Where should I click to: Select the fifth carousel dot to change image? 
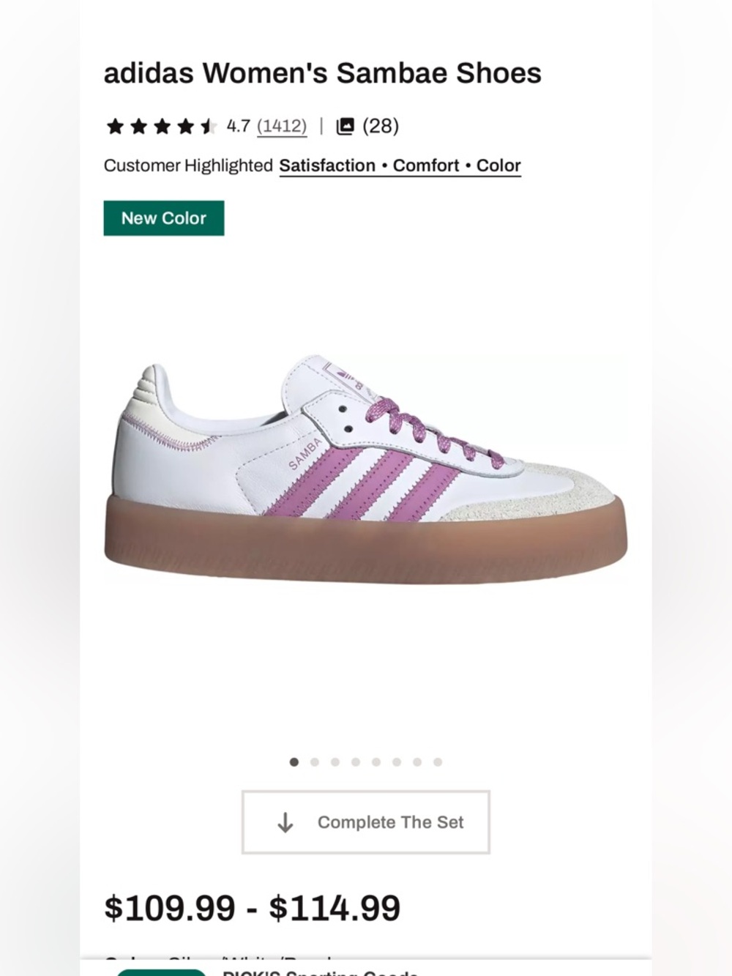(x=376, y=761)
